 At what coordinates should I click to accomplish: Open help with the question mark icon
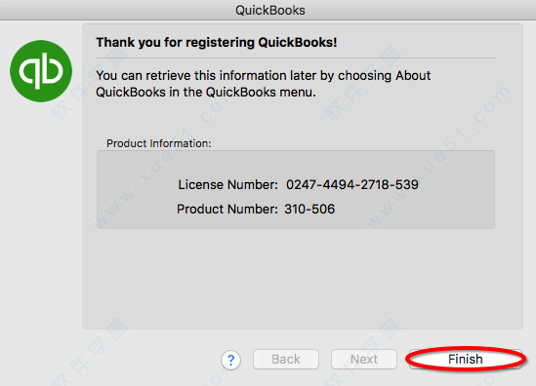tap(230, 360)
